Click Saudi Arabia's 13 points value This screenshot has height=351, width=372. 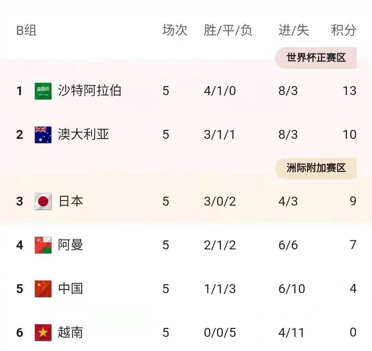(349, 91)
